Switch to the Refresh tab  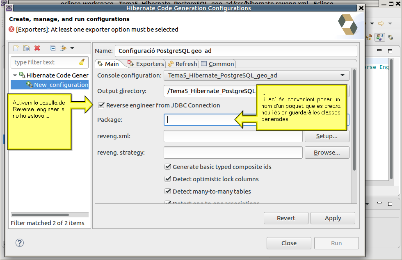[182, 64]
